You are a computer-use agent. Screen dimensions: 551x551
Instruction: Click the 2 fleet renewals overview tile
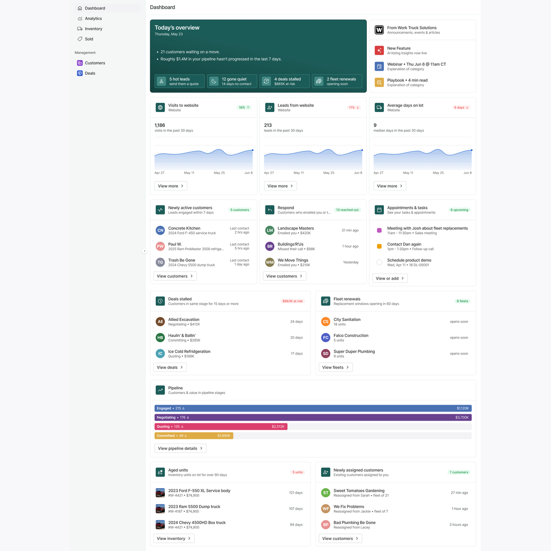click(337, 81)
